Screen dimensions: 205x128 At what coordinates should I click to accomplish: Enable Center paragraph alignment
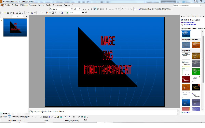[98, 9]
